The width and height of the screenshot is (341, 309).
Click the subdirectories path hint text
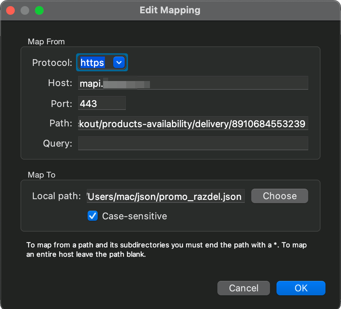(167, 250)
